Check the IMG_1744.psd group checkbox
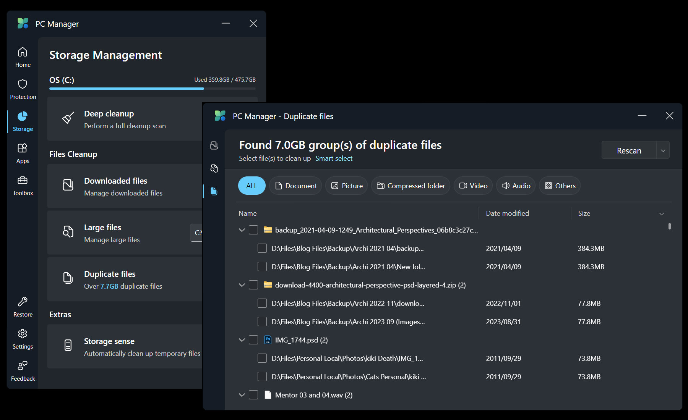Screen dimensions: 688x420 tap(253, 340)
